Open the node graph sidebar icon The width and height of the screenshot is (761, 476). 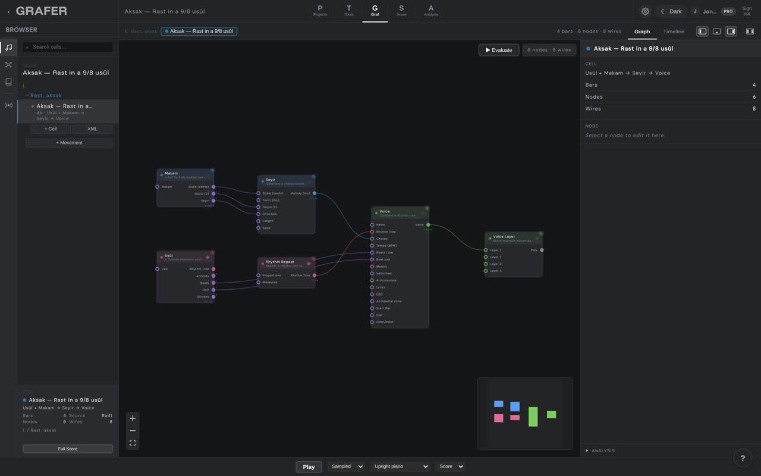[8, 65]
